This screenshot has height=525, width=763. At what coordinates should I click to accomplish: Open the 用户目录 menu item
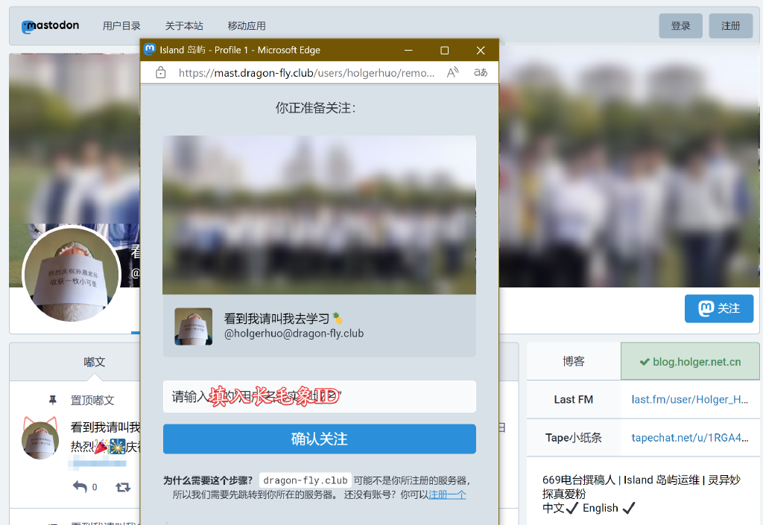121,25
